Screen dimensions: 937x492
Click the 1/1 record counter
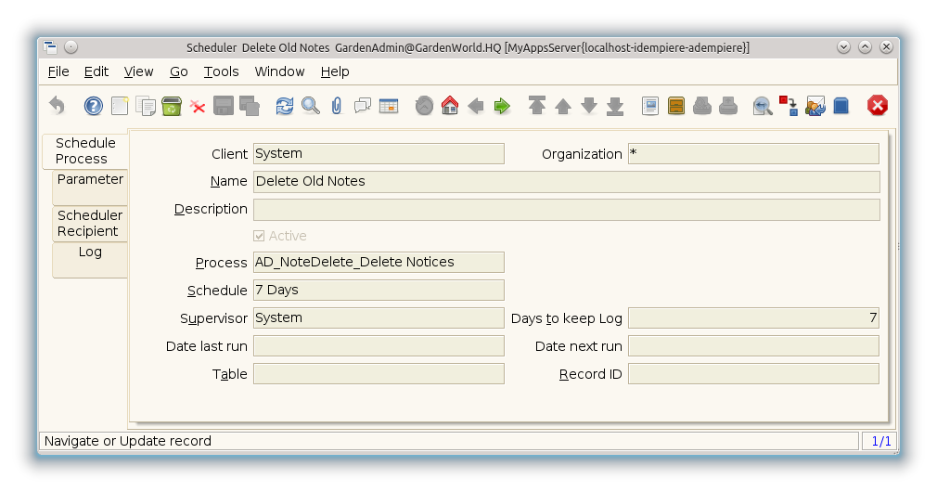click(x=880, y=441)
